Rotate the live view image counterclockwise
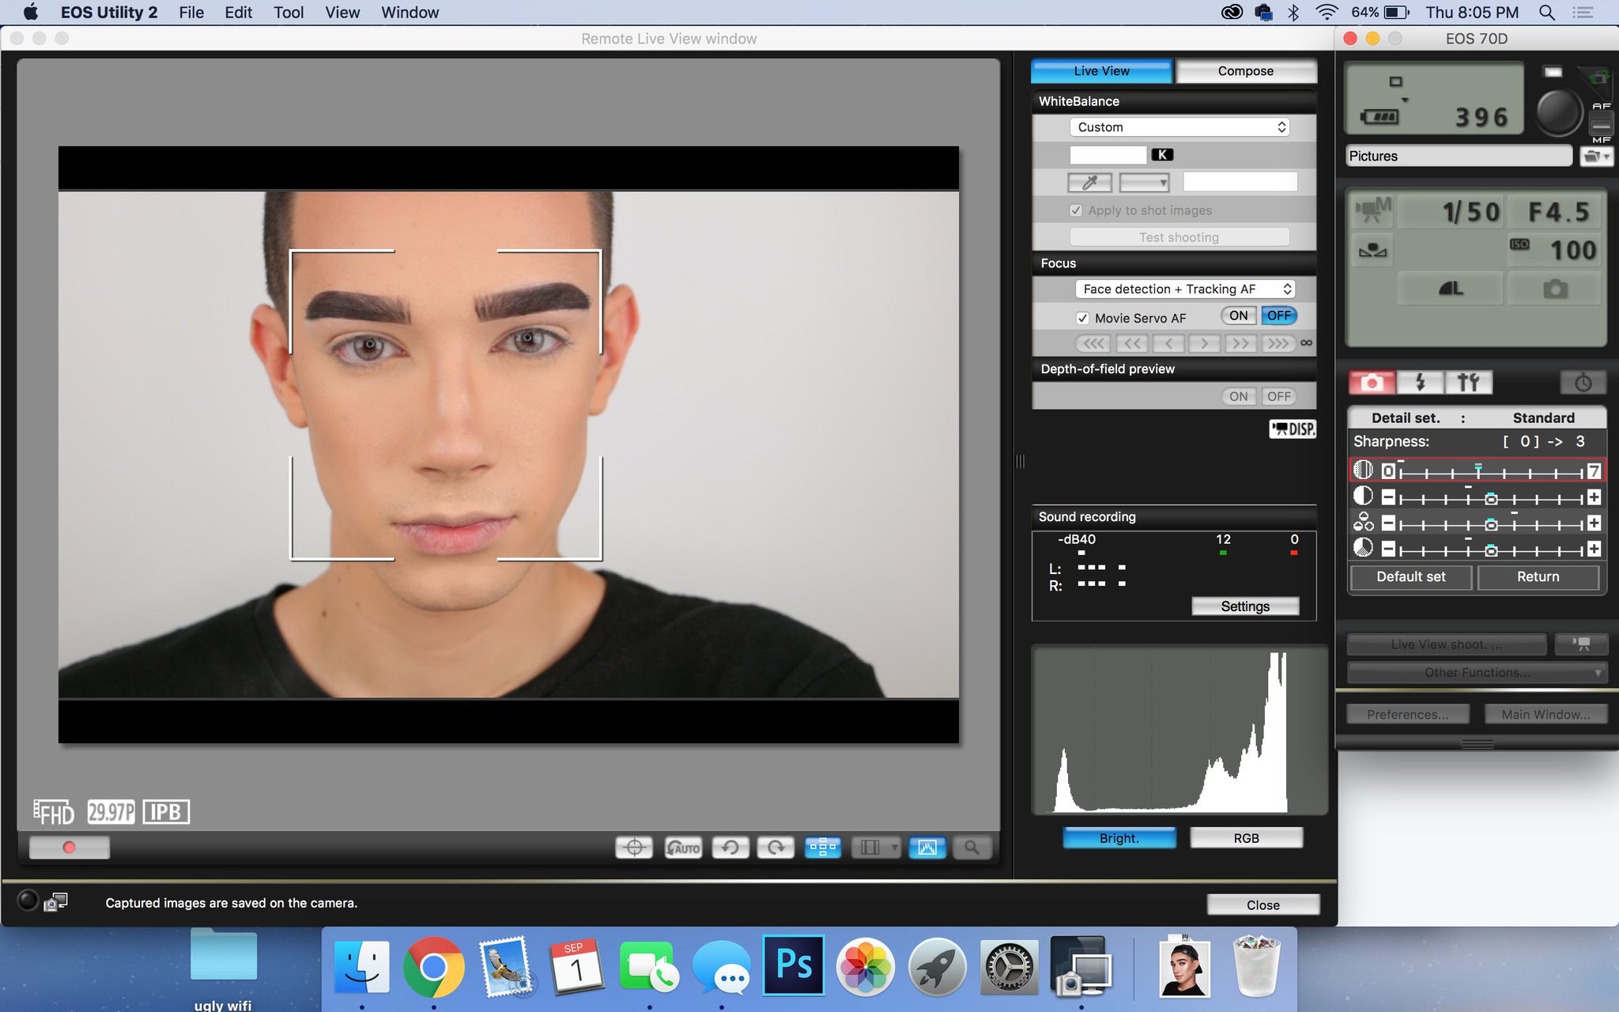This screenshot has height=1012, width=1619. click(730, 847)
